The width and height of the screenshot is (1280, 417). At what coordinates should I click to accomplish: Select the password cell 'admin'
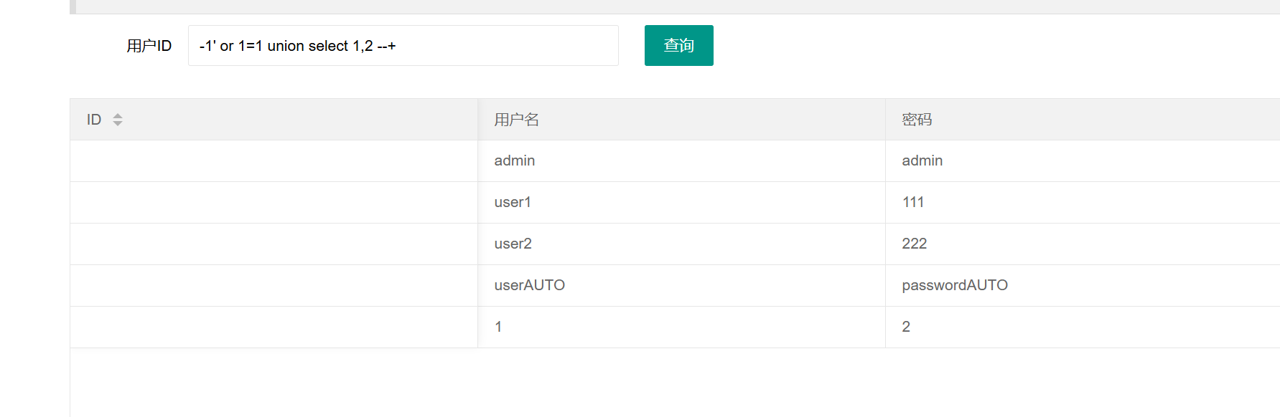[1083, 161]
